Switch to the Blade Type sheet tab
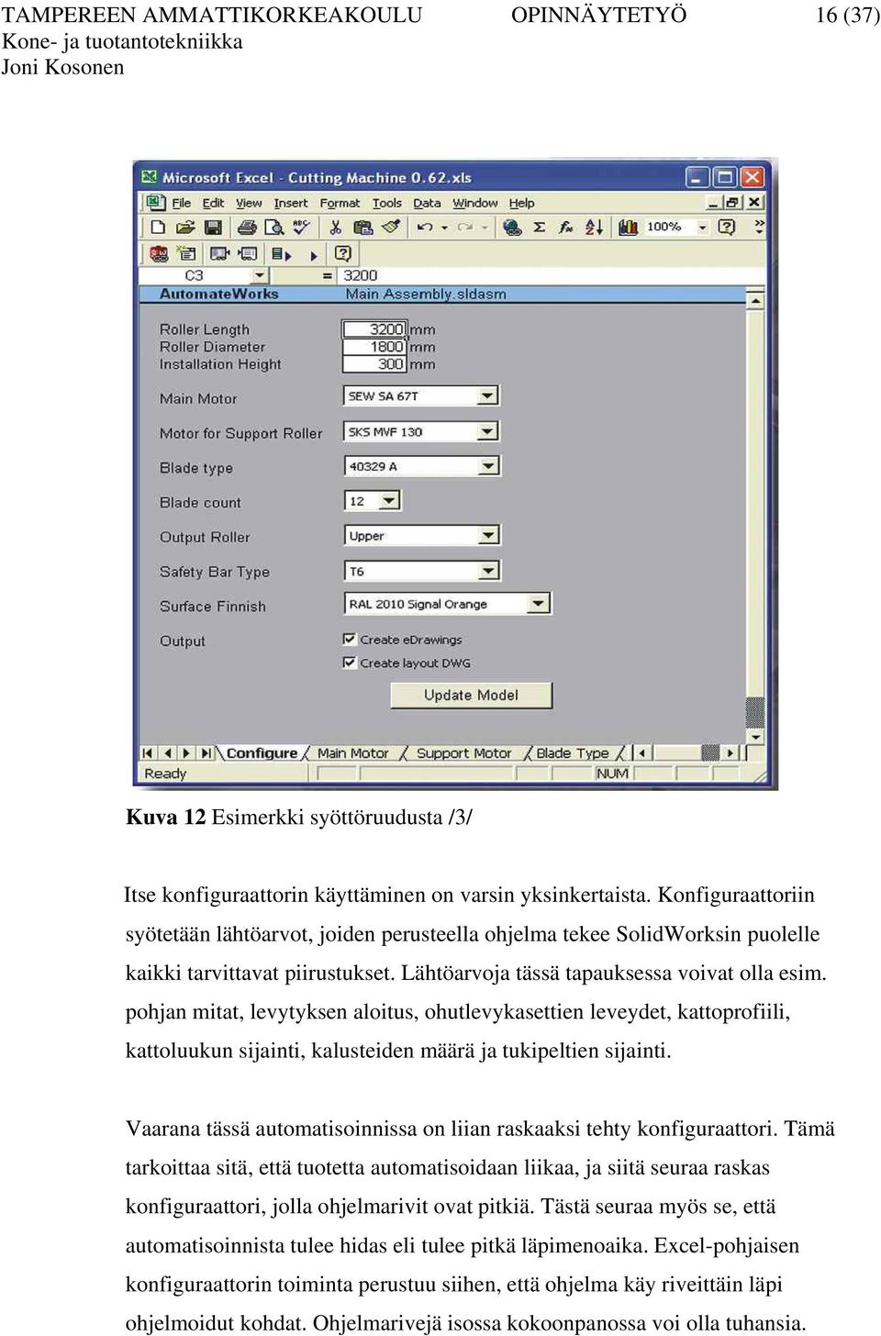 point(573,753)
